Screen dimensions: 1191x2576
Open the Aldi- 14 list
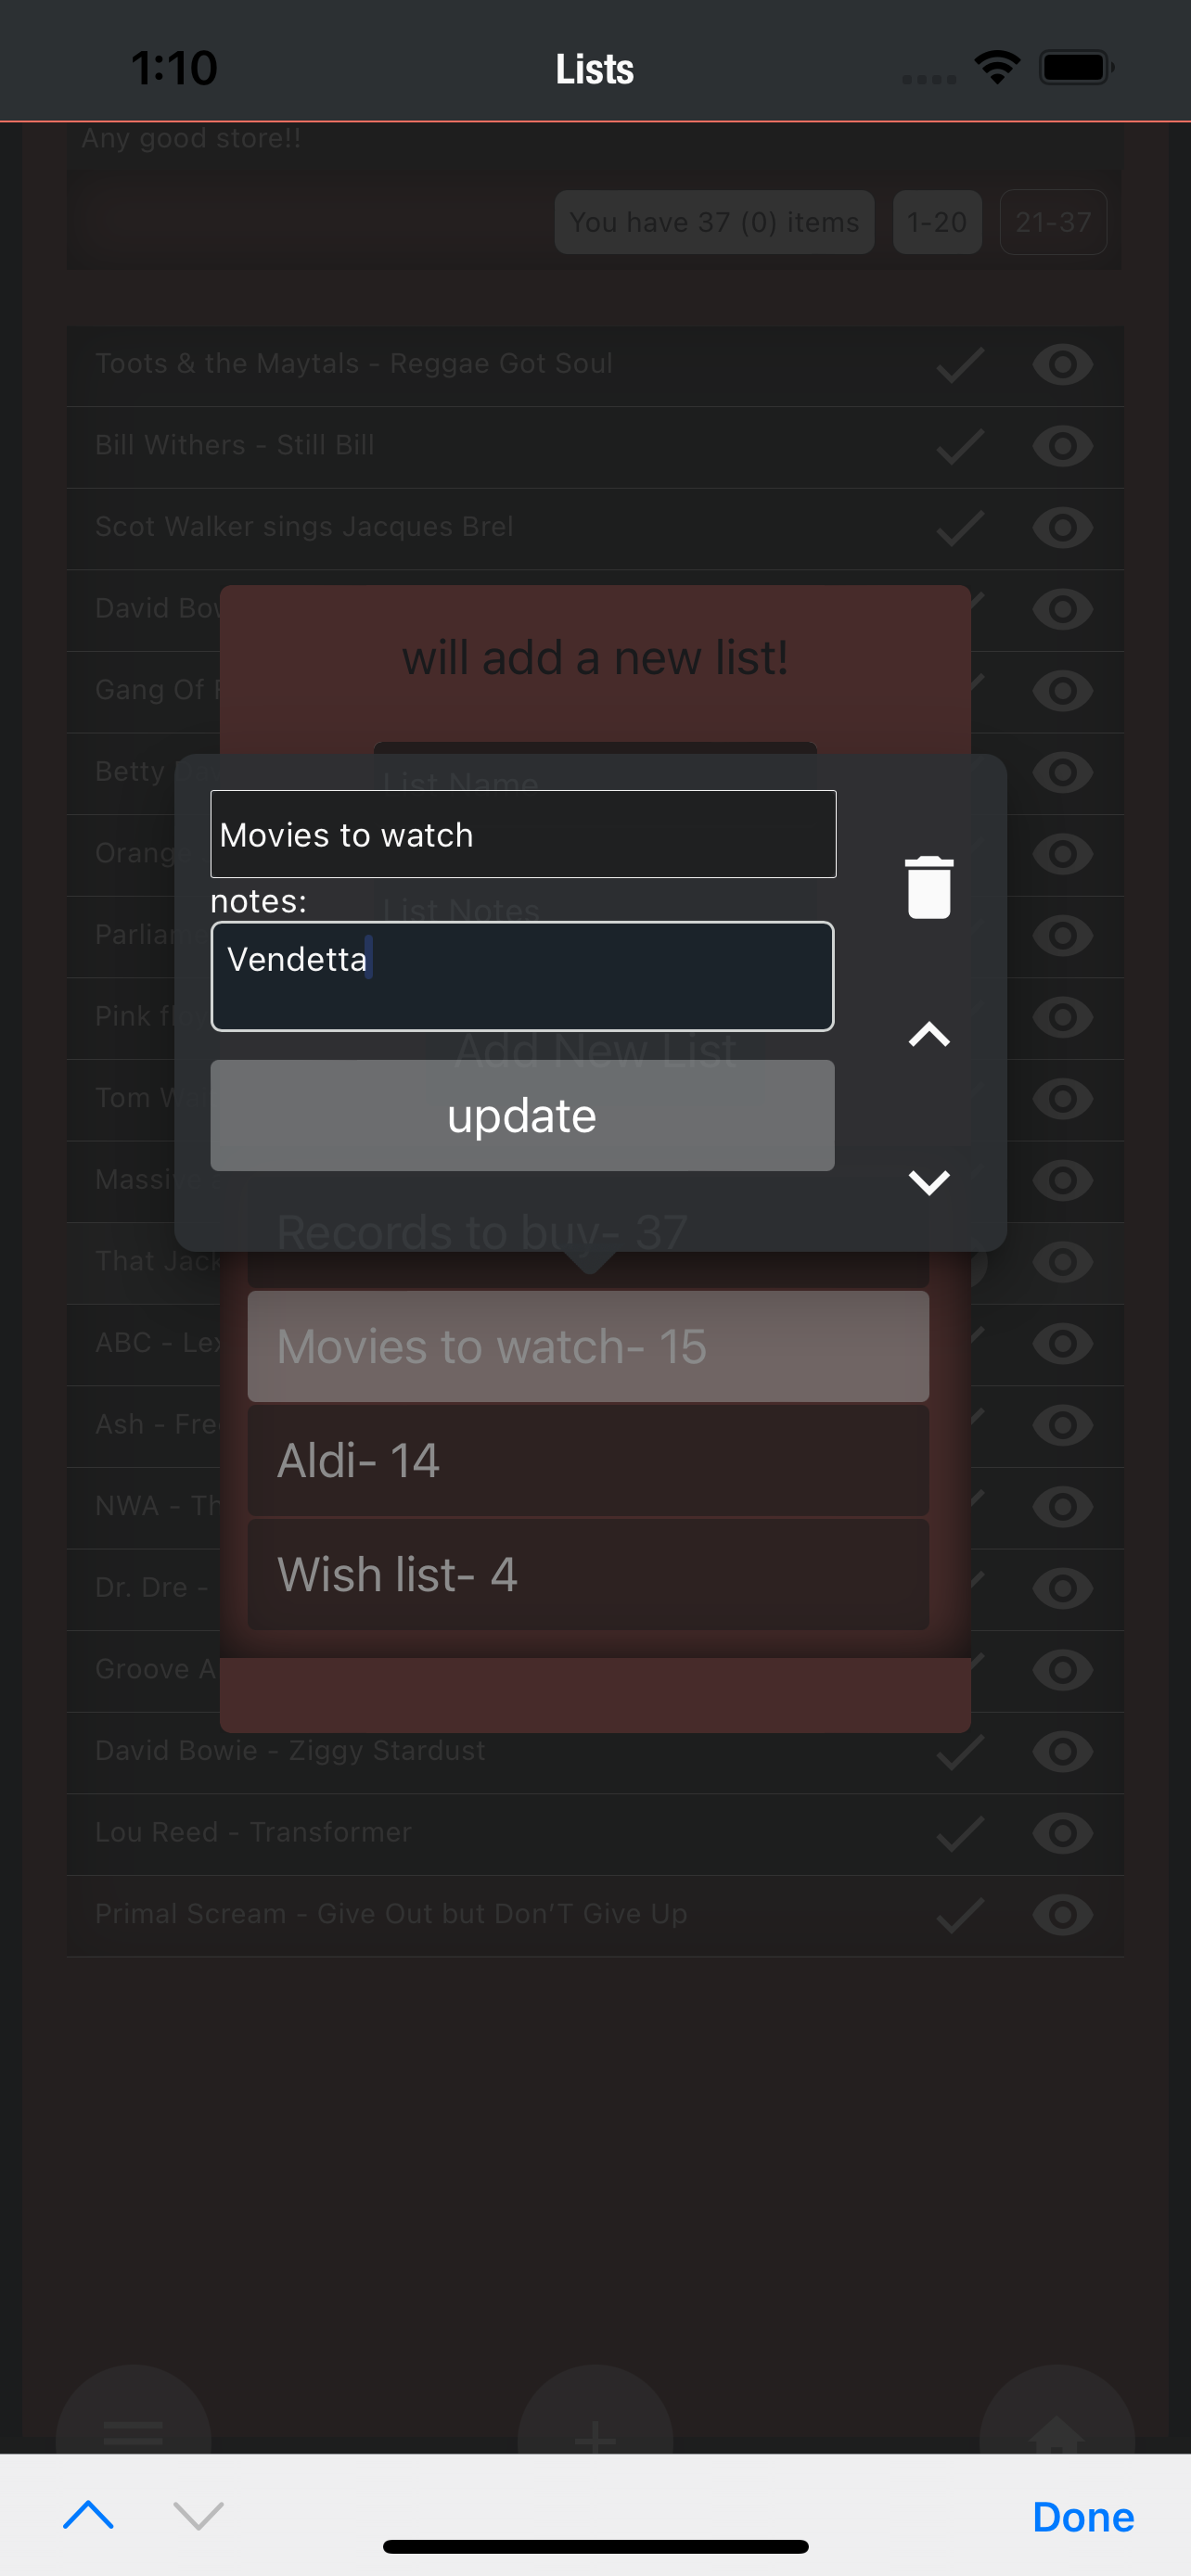(588, 1460)
